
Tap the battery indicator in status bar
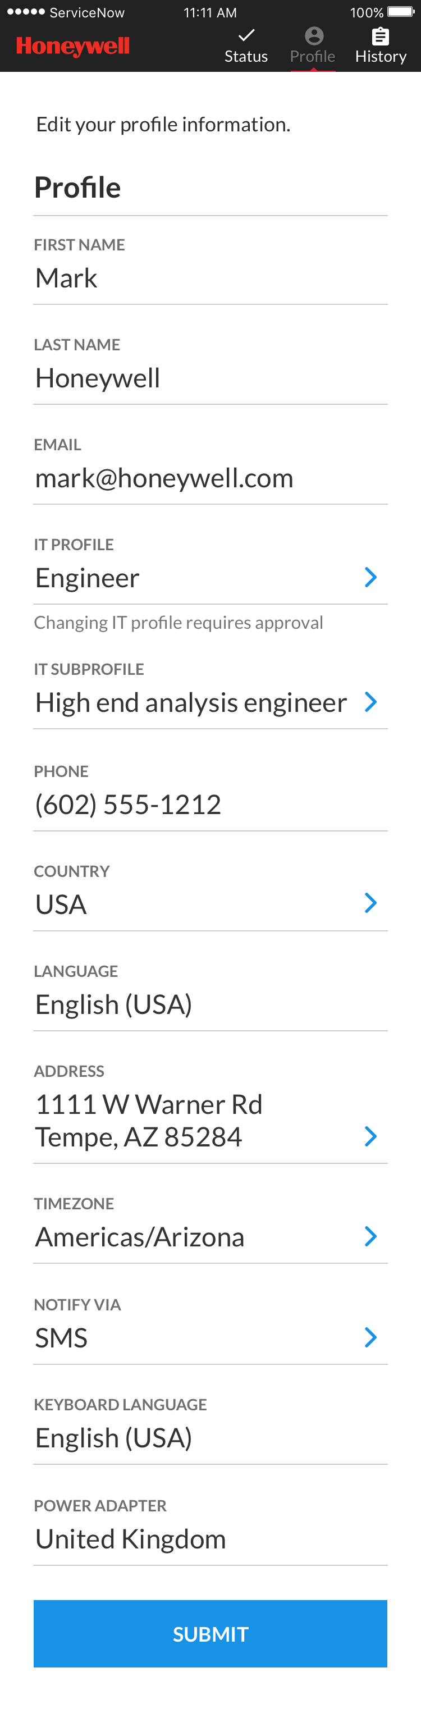(x=400, y=12)
